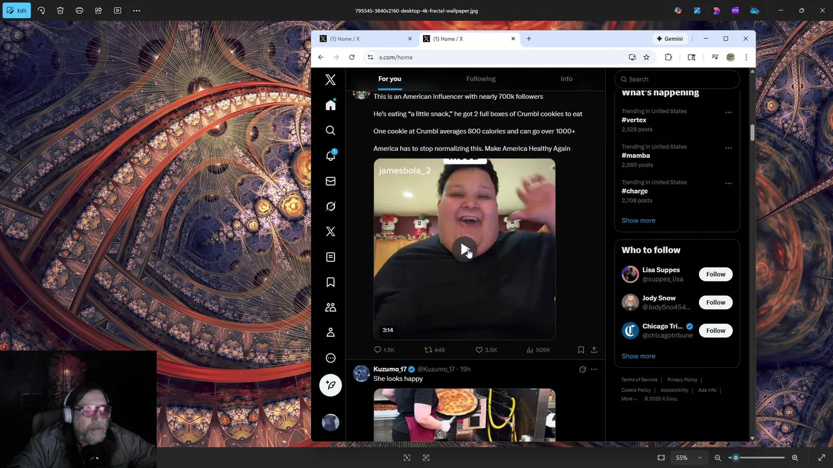Switch to For you tab
Screen dimensions: 833x468
pos(390,79)
